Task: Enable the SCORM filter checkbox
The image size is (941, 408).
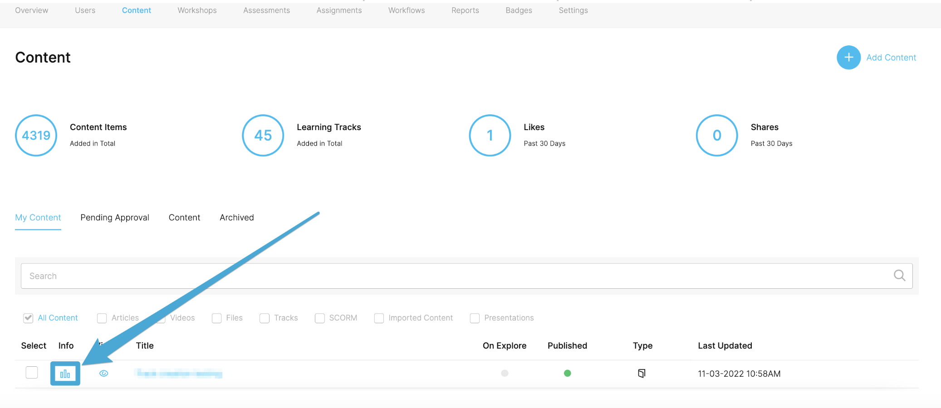Action: [x=320, y=318]
